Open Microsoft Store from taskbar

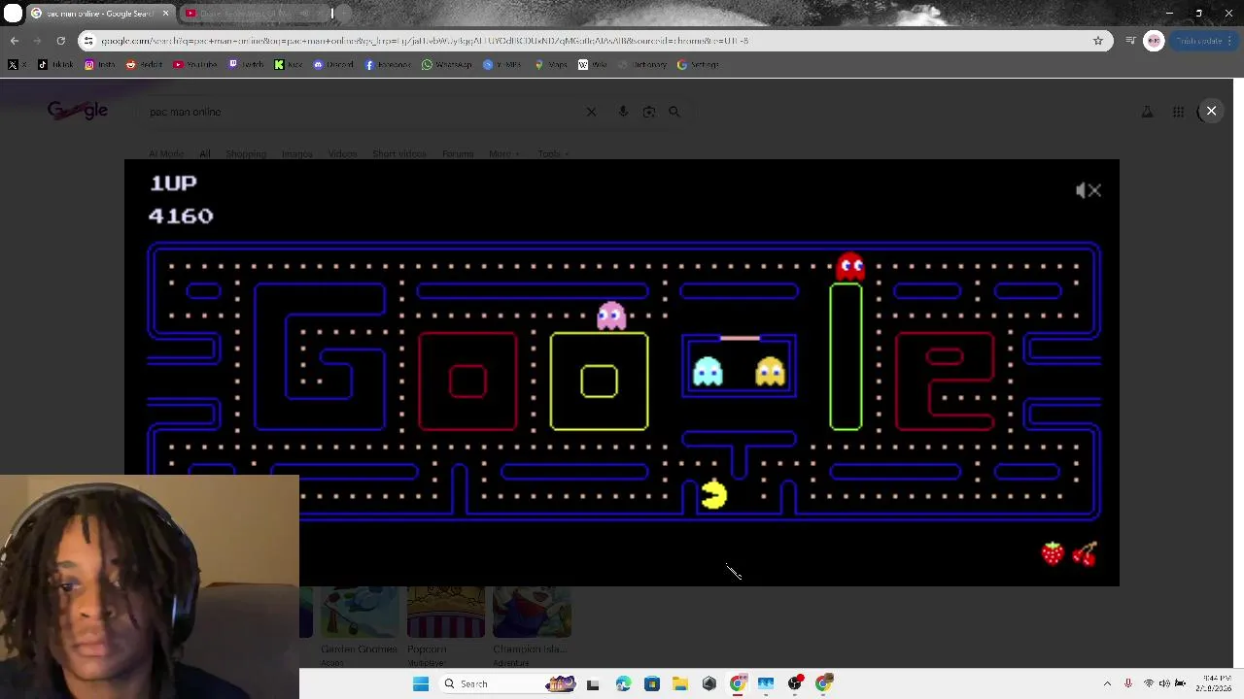[x=651, y=683]
